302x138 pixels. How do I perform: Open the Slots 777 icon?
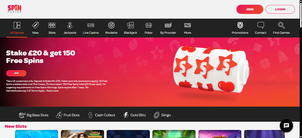click(52, 25)
